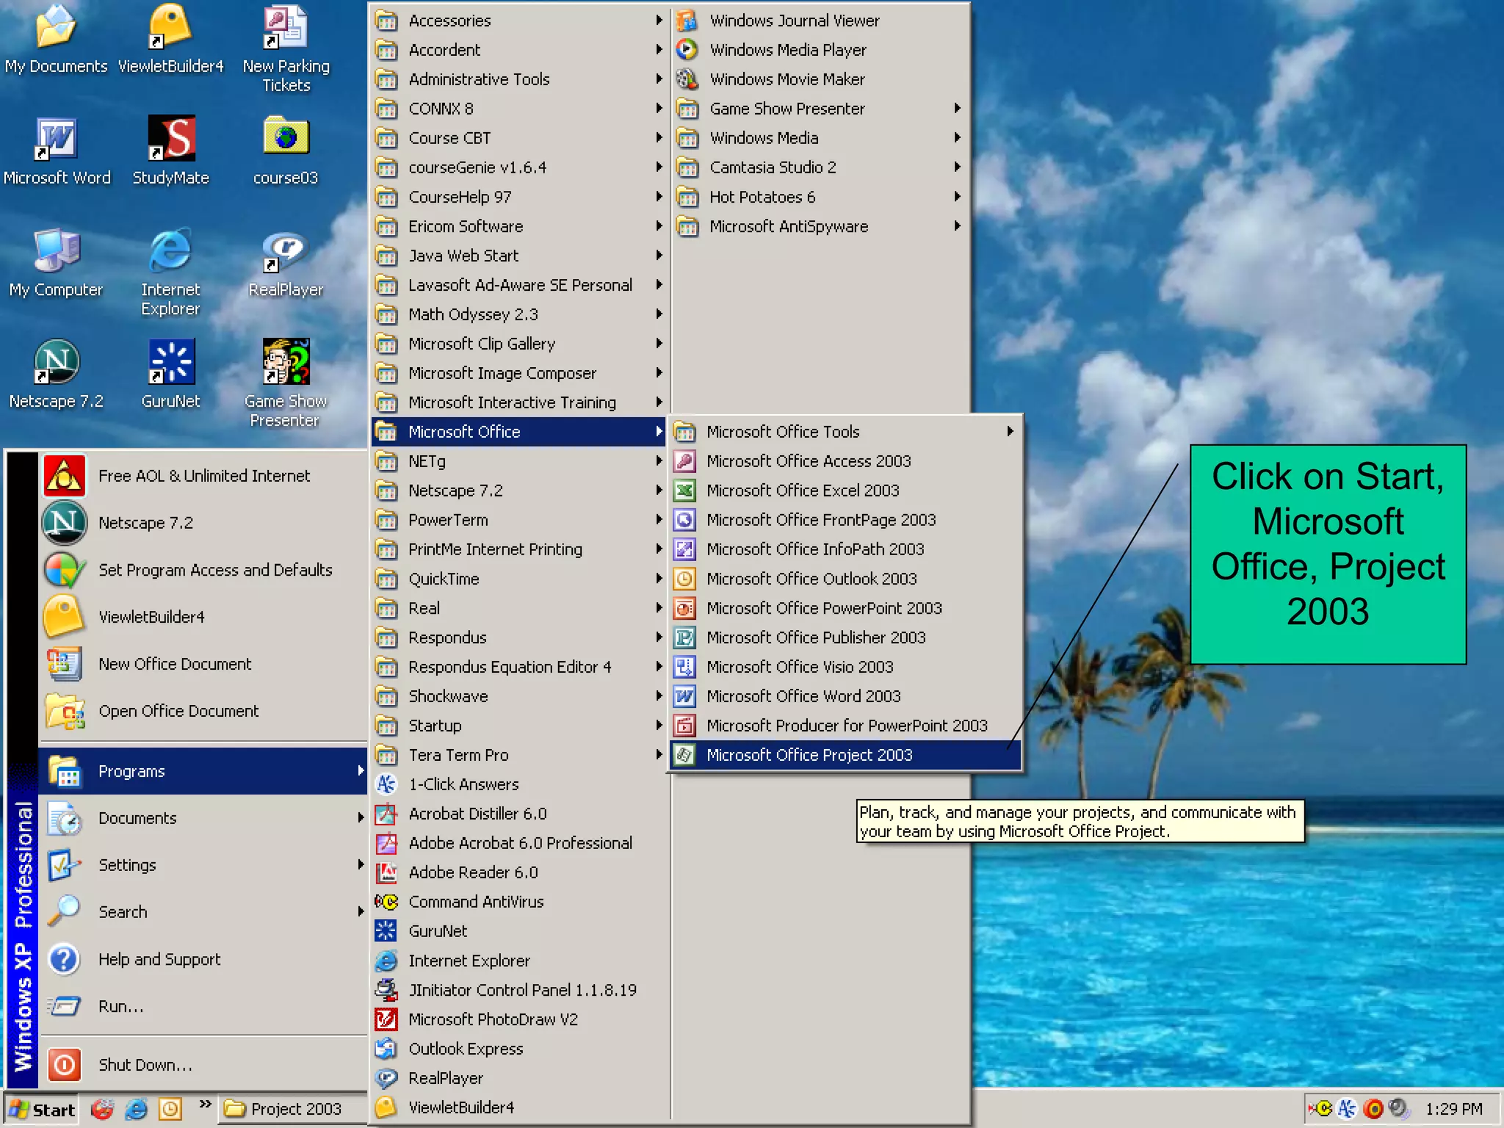The image size is (1504, 1128).
Task: Click the Microsoft Office Visio 2003 icon
Action: pyautogui.click(x=684, y=667)
